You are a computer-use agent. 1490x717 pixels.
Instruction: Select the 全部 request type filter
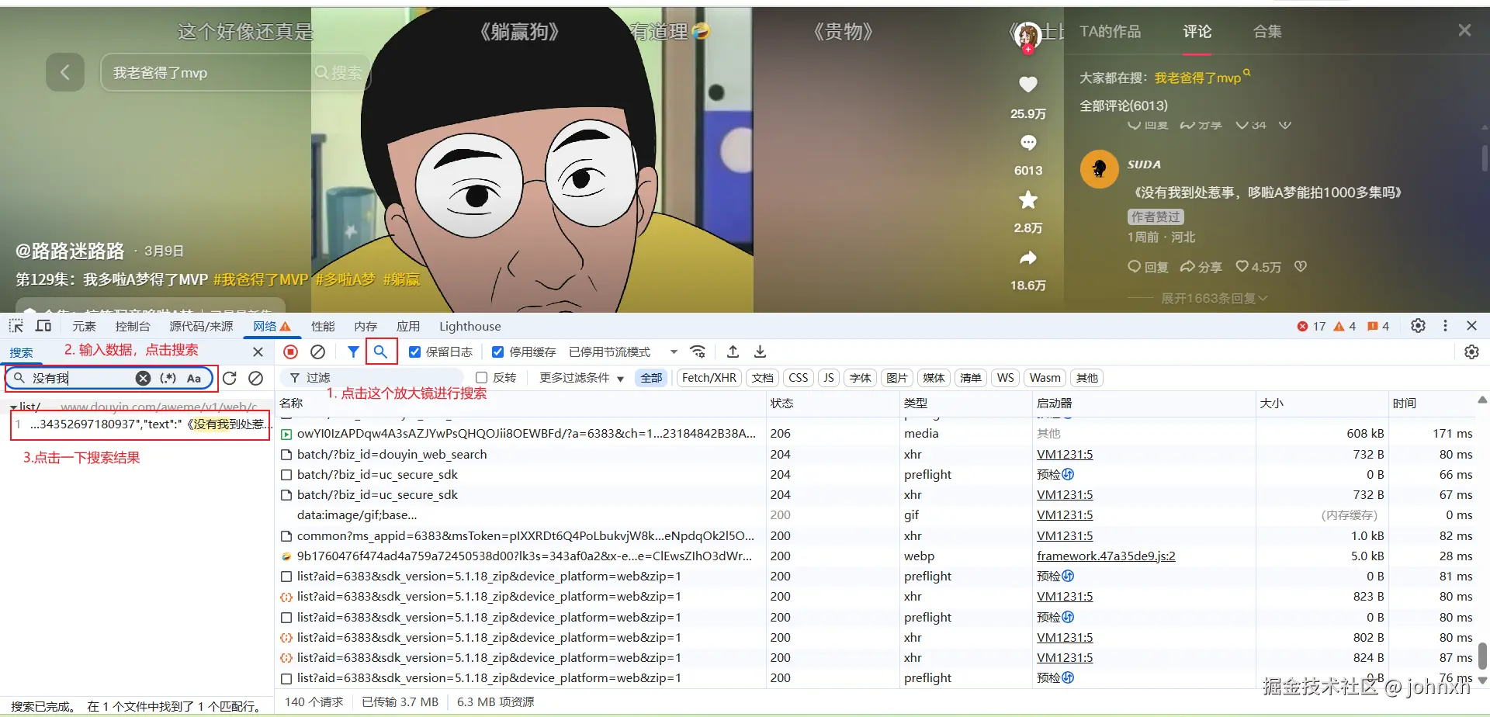651,378
